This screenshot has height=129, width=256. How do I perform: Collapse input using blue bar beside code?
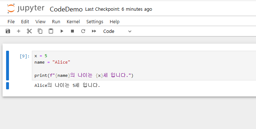click(x=8, y=65)
